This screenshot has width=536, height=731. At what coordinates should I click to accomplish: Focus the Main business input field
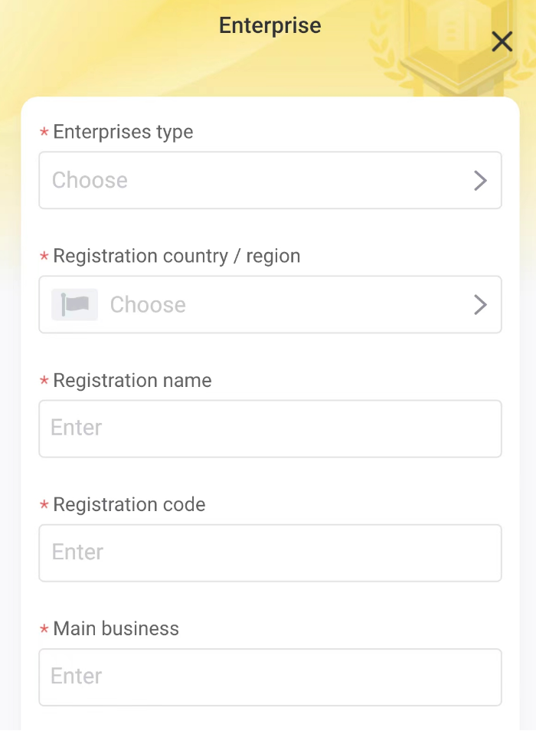[270, 677]
